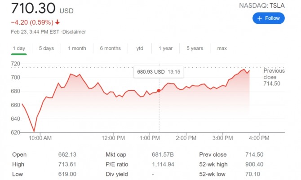The width and height of the screenshot is (301, 180).
Task: Click the Previous close 714.50 chart label
Action: click(274, 77)
